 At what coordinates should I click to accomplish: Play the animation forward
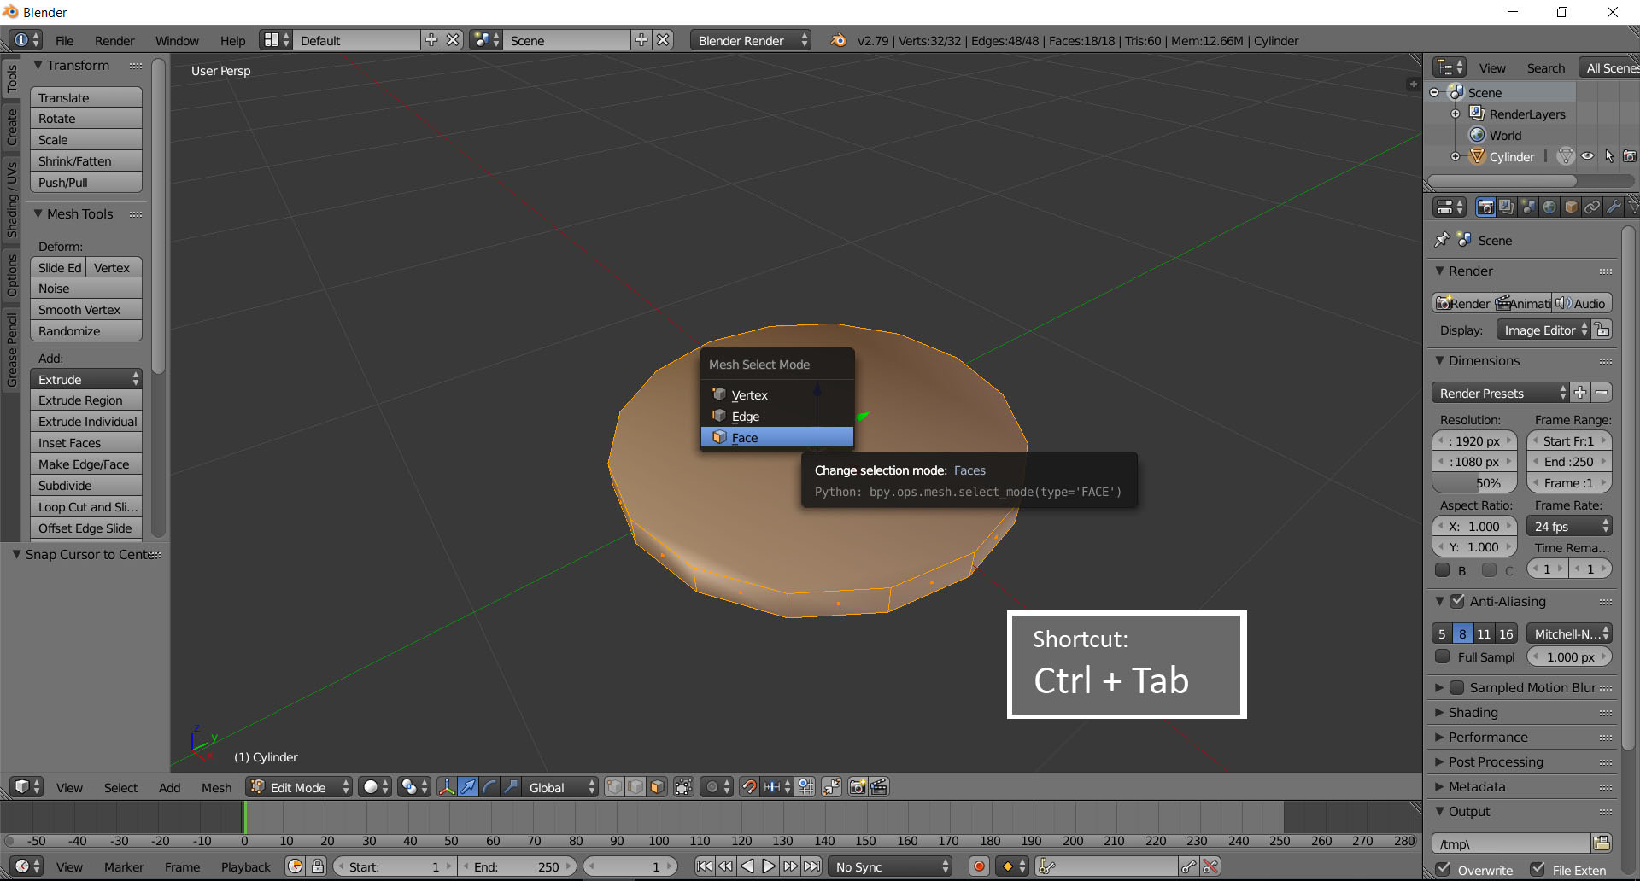tap(769, 866)
